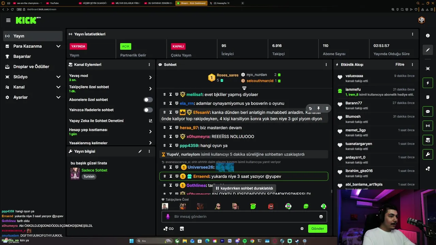Click the message input field
The image size is (436, 245).
click(x=244, y=217)
